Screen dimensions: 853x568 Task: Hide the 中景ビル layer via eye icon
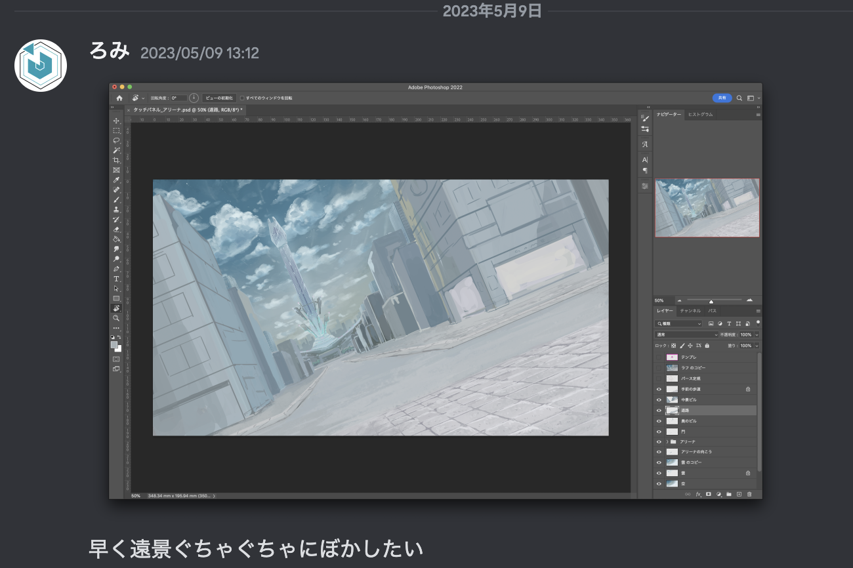(659, 399)
